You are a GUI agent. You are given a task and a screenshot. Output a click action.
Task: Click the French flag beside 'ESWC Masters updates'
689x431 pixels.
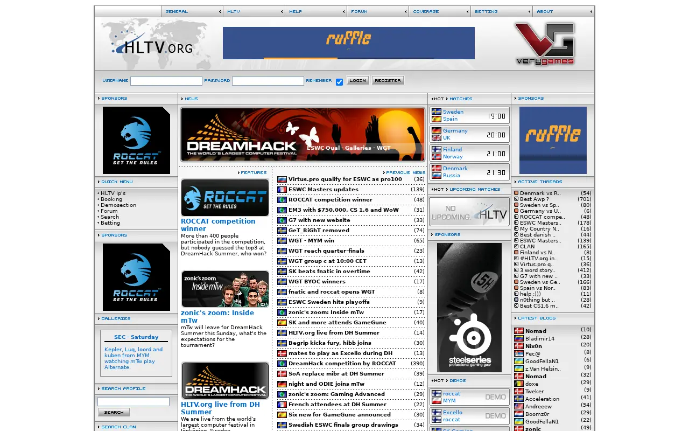point(282,190)
